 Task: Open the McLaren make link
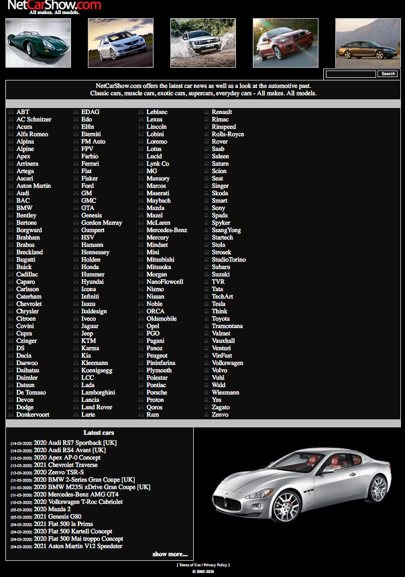click(x=158, y=223)
